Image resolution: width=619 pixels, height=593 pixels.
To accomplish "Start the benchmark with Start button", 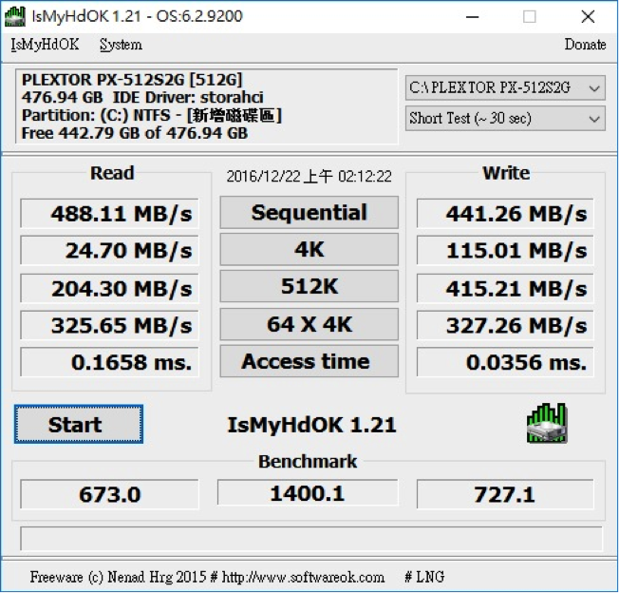I will click(79, 424).
